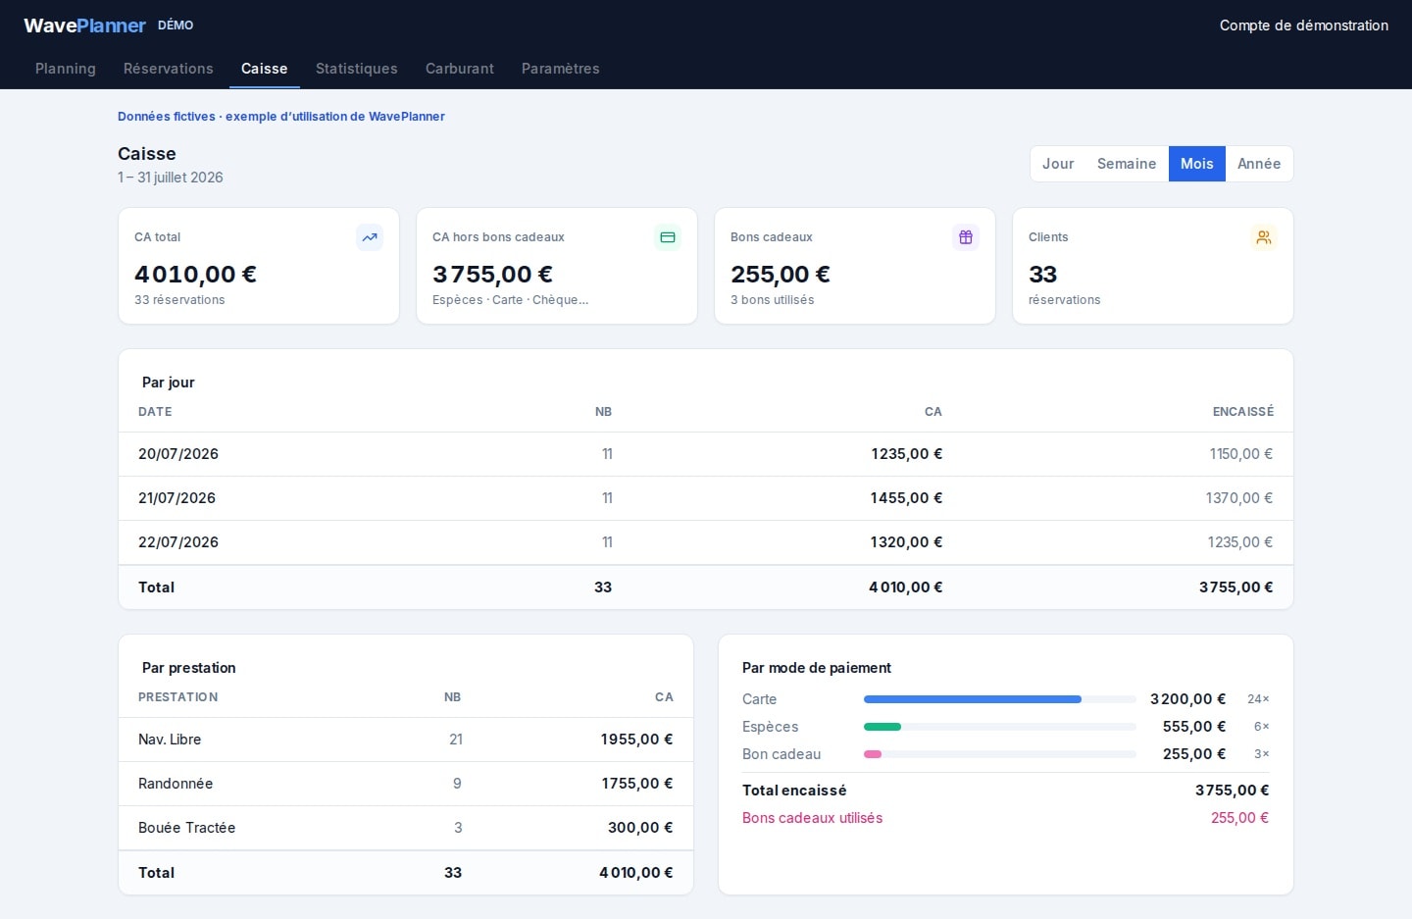Click the 20/07/2026 date row
Image resolution: width=1412 pixels, height=919 pixels.
tap(706, 454)
